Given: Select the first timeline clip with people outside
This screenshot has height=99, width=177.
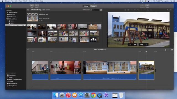Looking at the screenshot, I should pos(40,70).
